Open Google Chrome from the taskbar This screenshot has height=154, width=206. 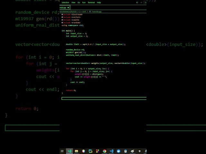point(104,151)
